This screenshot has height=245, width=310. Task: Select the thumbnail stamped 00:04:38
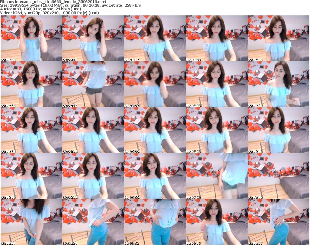(x=93, y=130)
